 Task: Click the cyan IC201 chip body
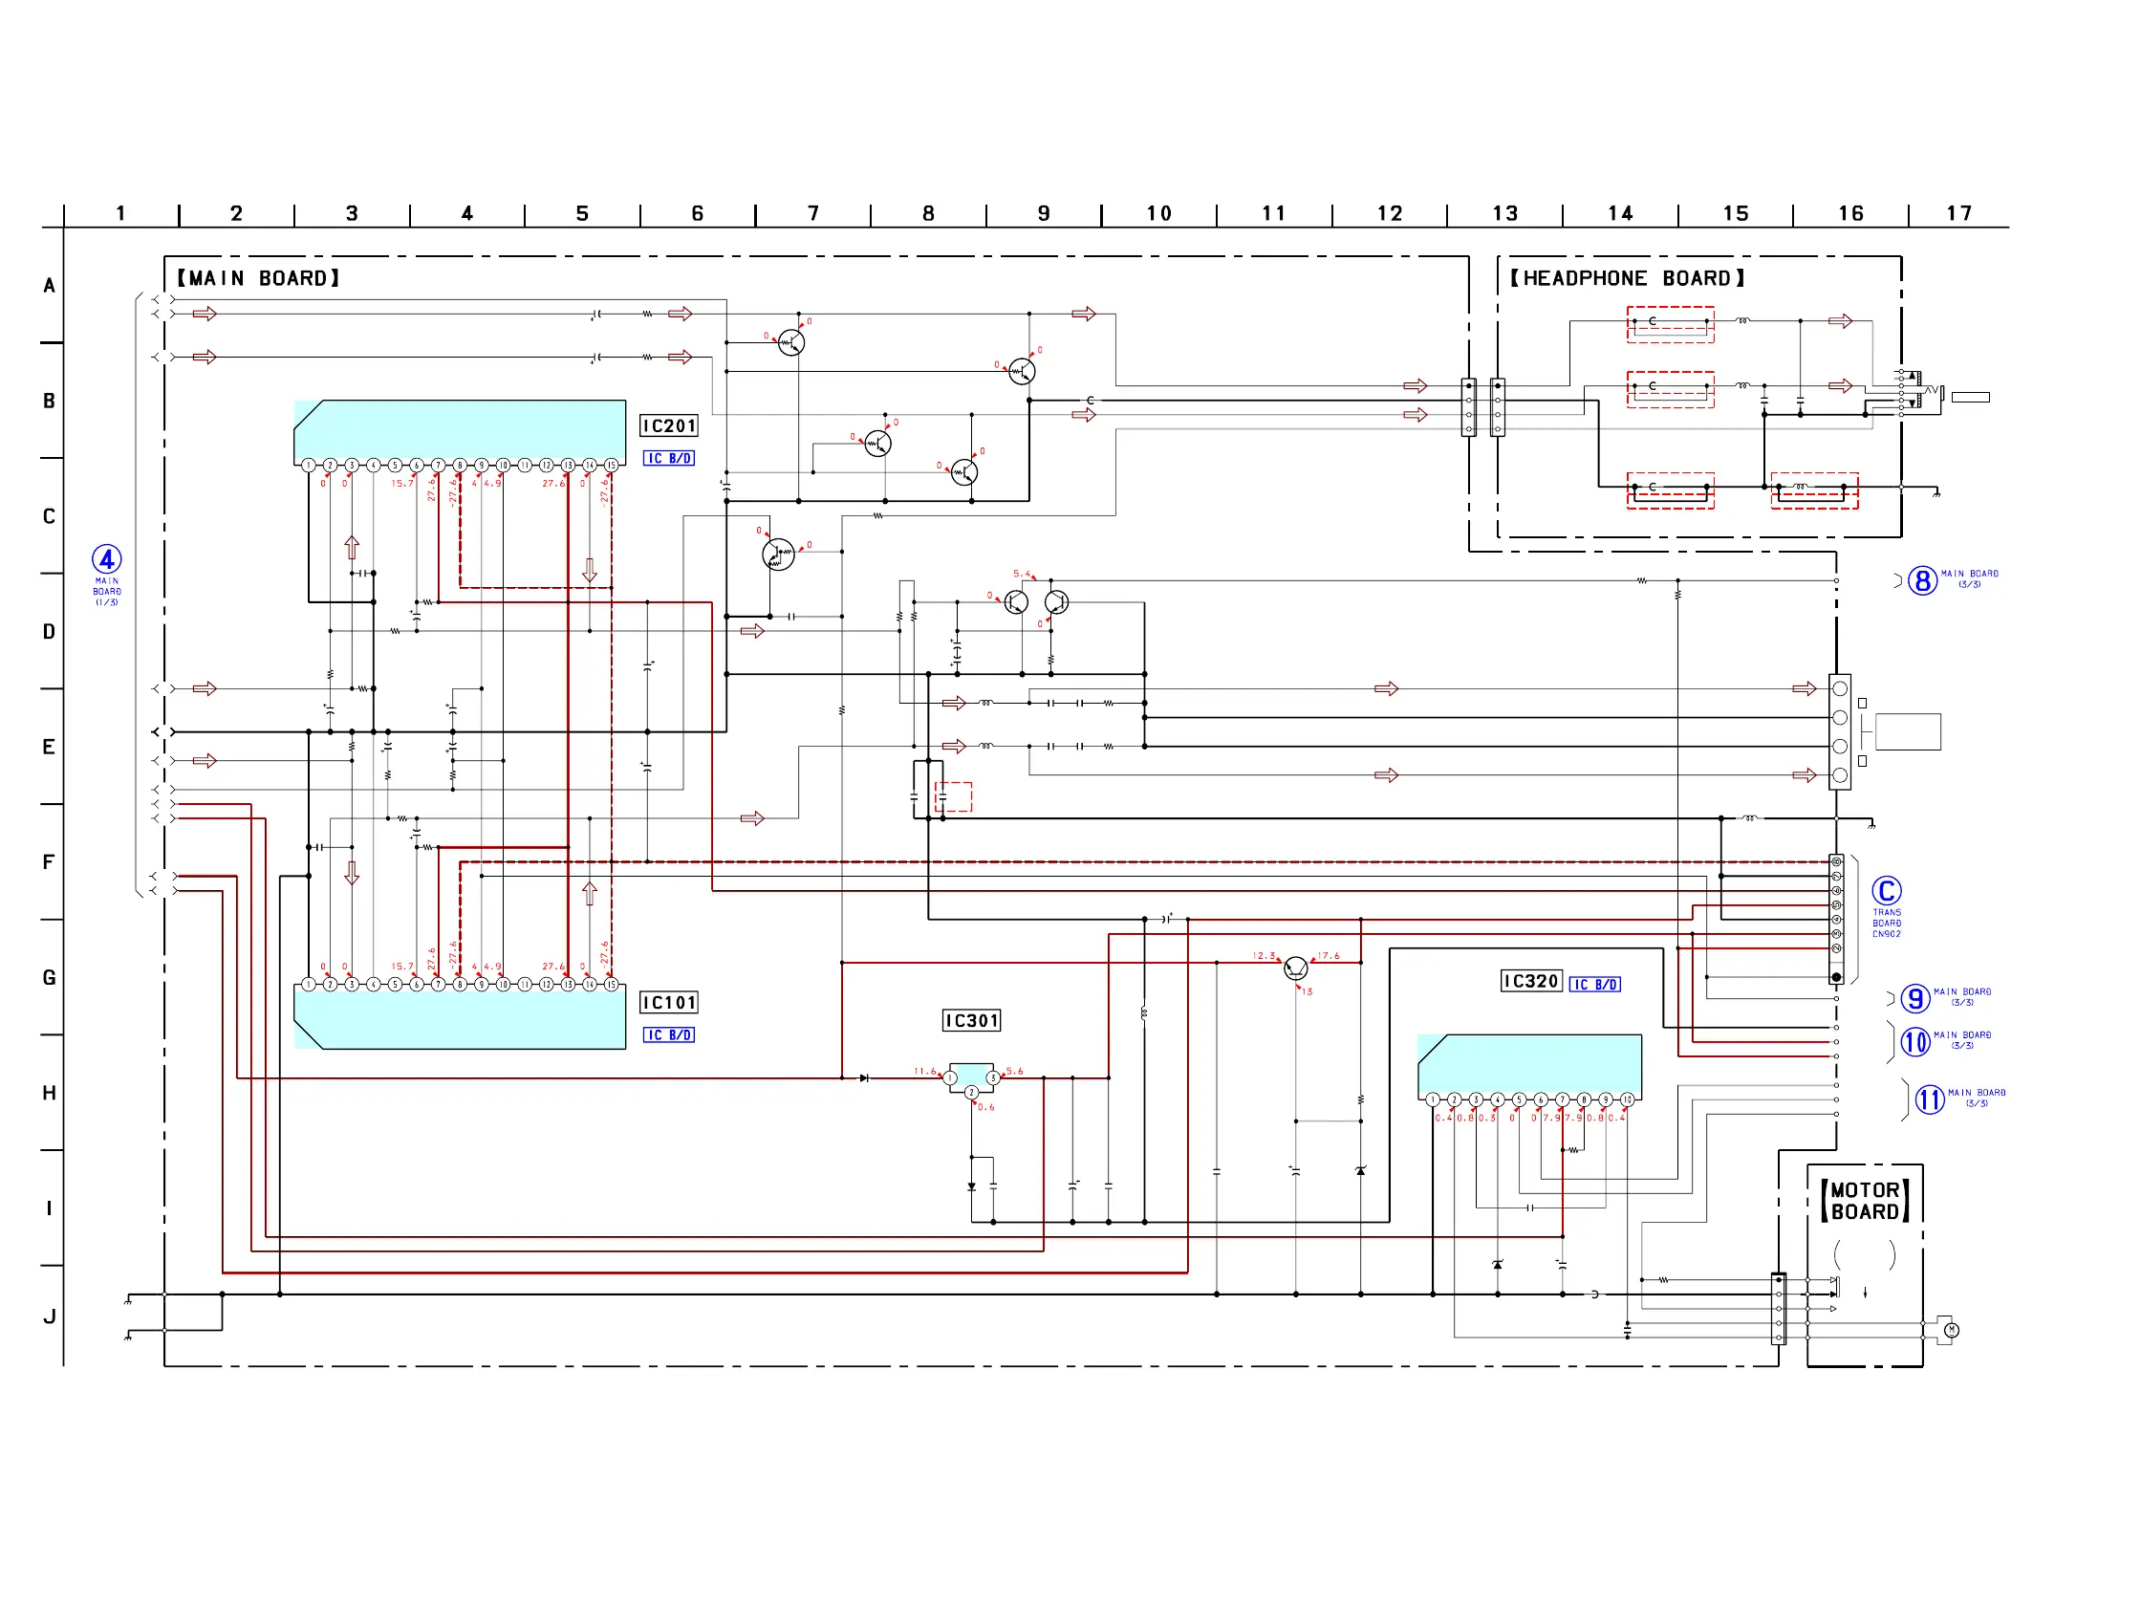click(460, 429)
